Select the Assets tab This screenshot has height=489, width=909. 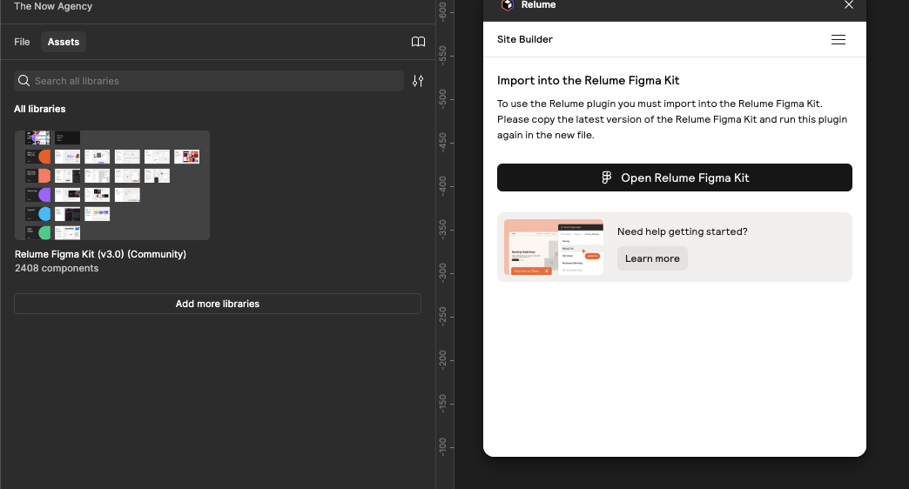click(64, 42)
